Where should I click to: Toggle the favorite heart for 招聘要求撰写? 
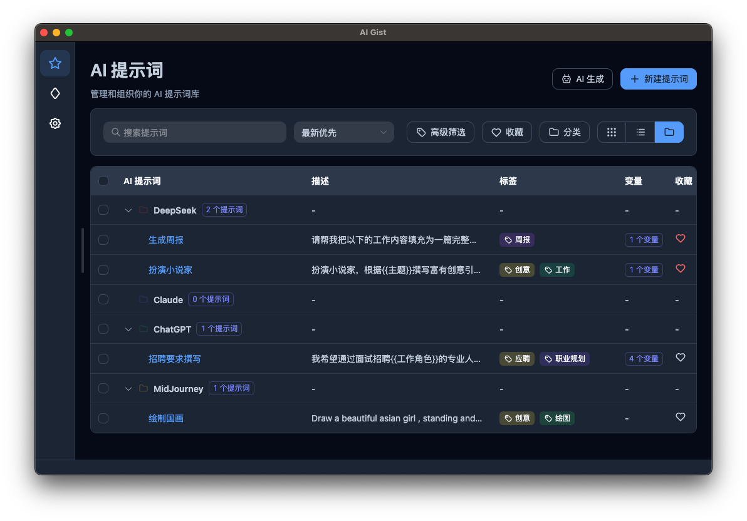tap(681, 357)
